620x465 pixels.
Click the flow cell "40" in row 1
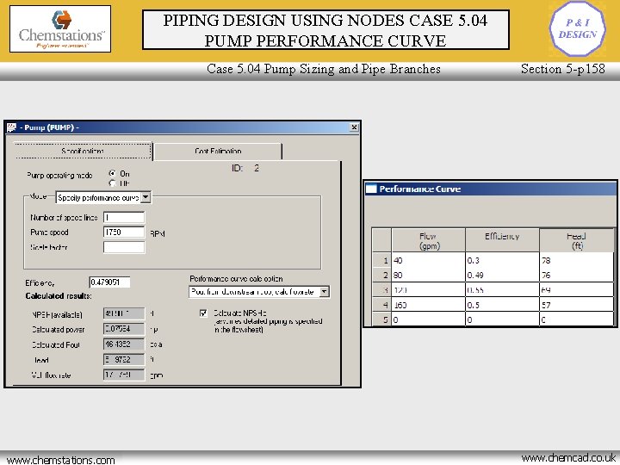click(x=428, y=261)
